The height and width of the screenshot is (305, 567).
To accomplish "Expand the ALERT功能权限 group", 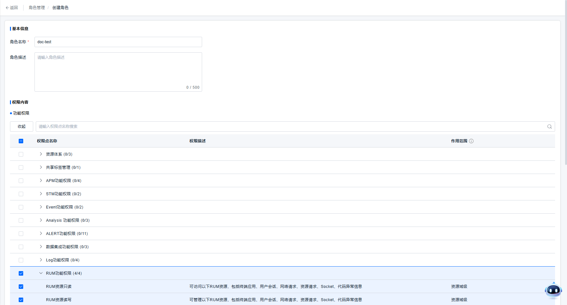I will tap(41, 234).
